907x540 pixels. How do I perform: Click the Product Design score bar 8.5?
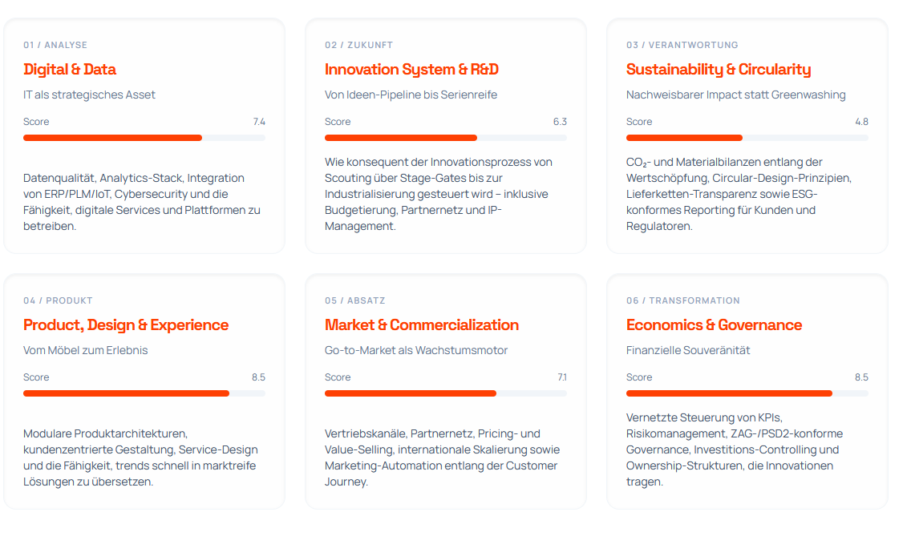144,393
